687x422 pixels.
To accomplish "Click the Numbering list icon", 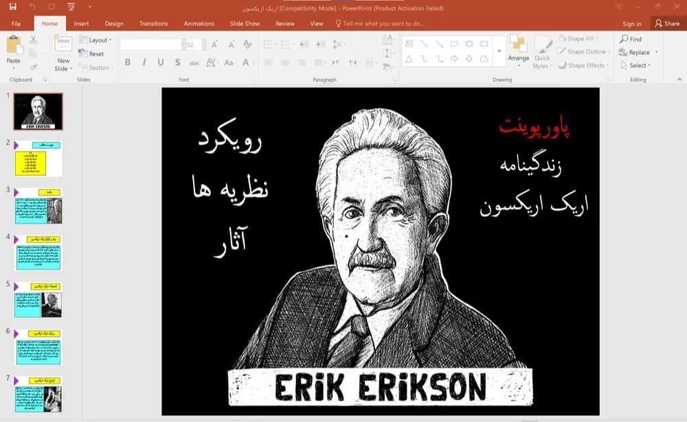I will 286,44.
